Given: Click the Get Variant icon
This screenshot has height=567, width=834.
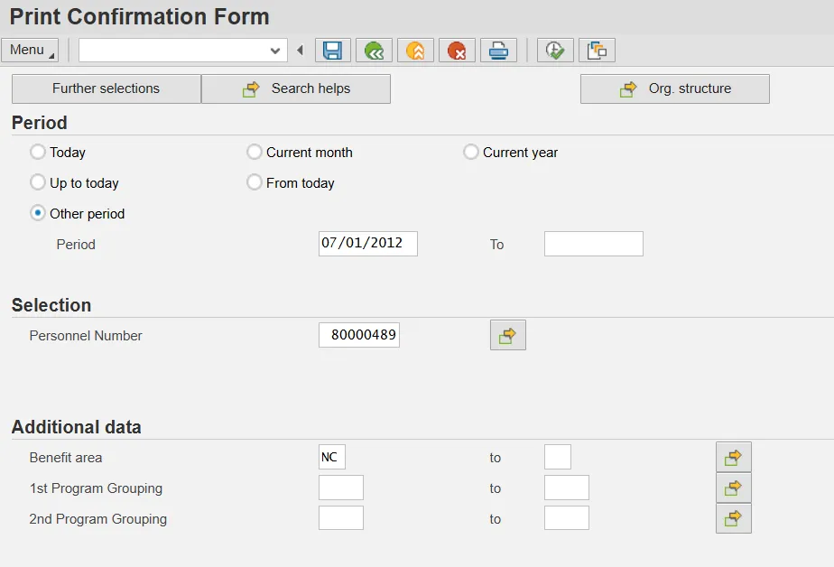Looking at the screenshot, I should (x=597, y=51).
